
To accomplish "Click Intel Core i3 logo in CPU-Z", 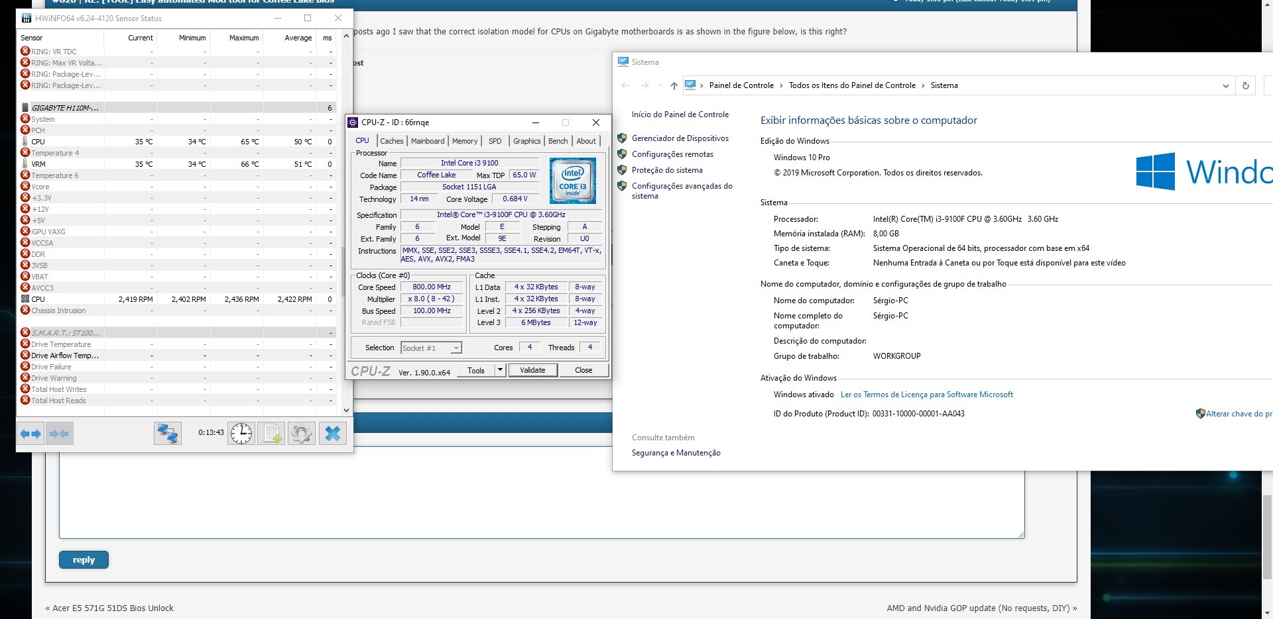I will click(x=573, y=180).
